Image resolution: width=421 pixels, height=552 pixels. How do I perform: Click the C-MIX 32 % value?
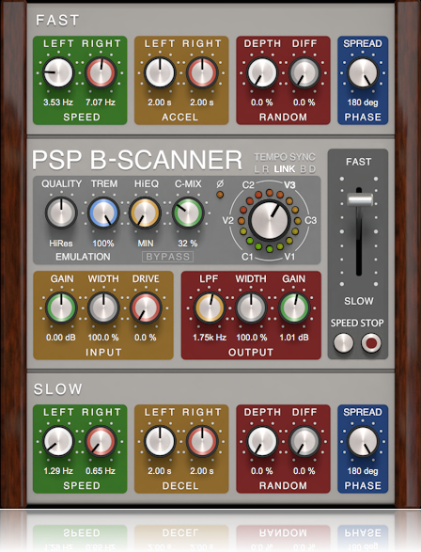point(187,244)
